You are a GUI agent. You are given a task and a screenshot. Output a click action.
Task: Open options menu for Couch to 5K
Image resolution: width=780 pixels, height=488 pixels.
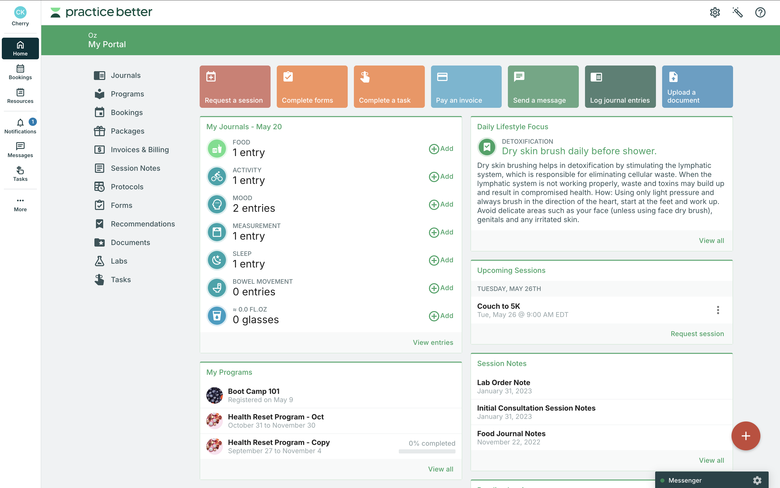click(718, 310)
